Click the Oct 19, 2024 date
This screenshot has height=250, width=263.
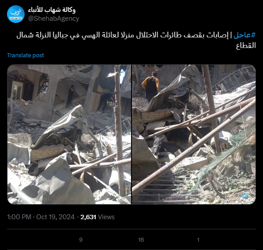pos(55,217)
